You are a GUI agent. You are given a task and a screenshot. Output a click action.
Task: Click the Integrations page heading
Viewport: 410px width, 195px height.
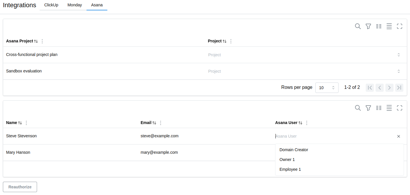(x=20, y=5)
